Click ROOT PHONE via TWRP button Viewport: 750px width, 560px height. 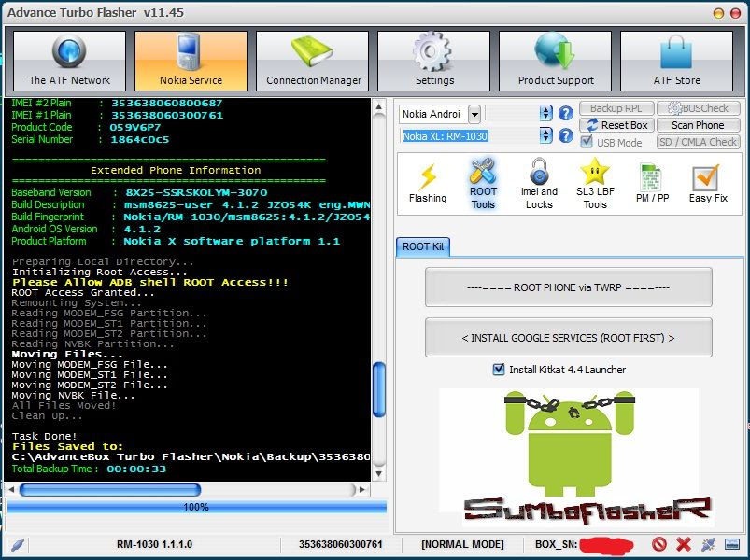point(568,287)
